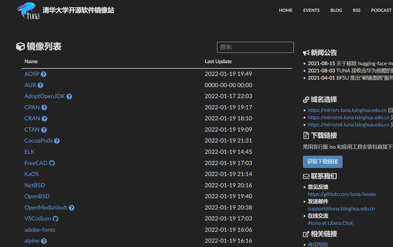Click the support@tuna.tsinghua.edu.cn email link
This screenshot has height=247, width=393.
click(341, 209)
